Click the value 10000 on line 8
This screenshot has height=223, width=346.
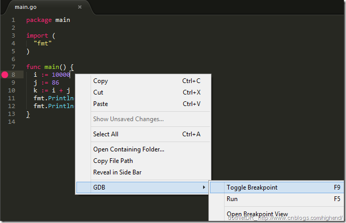(61, 75)
